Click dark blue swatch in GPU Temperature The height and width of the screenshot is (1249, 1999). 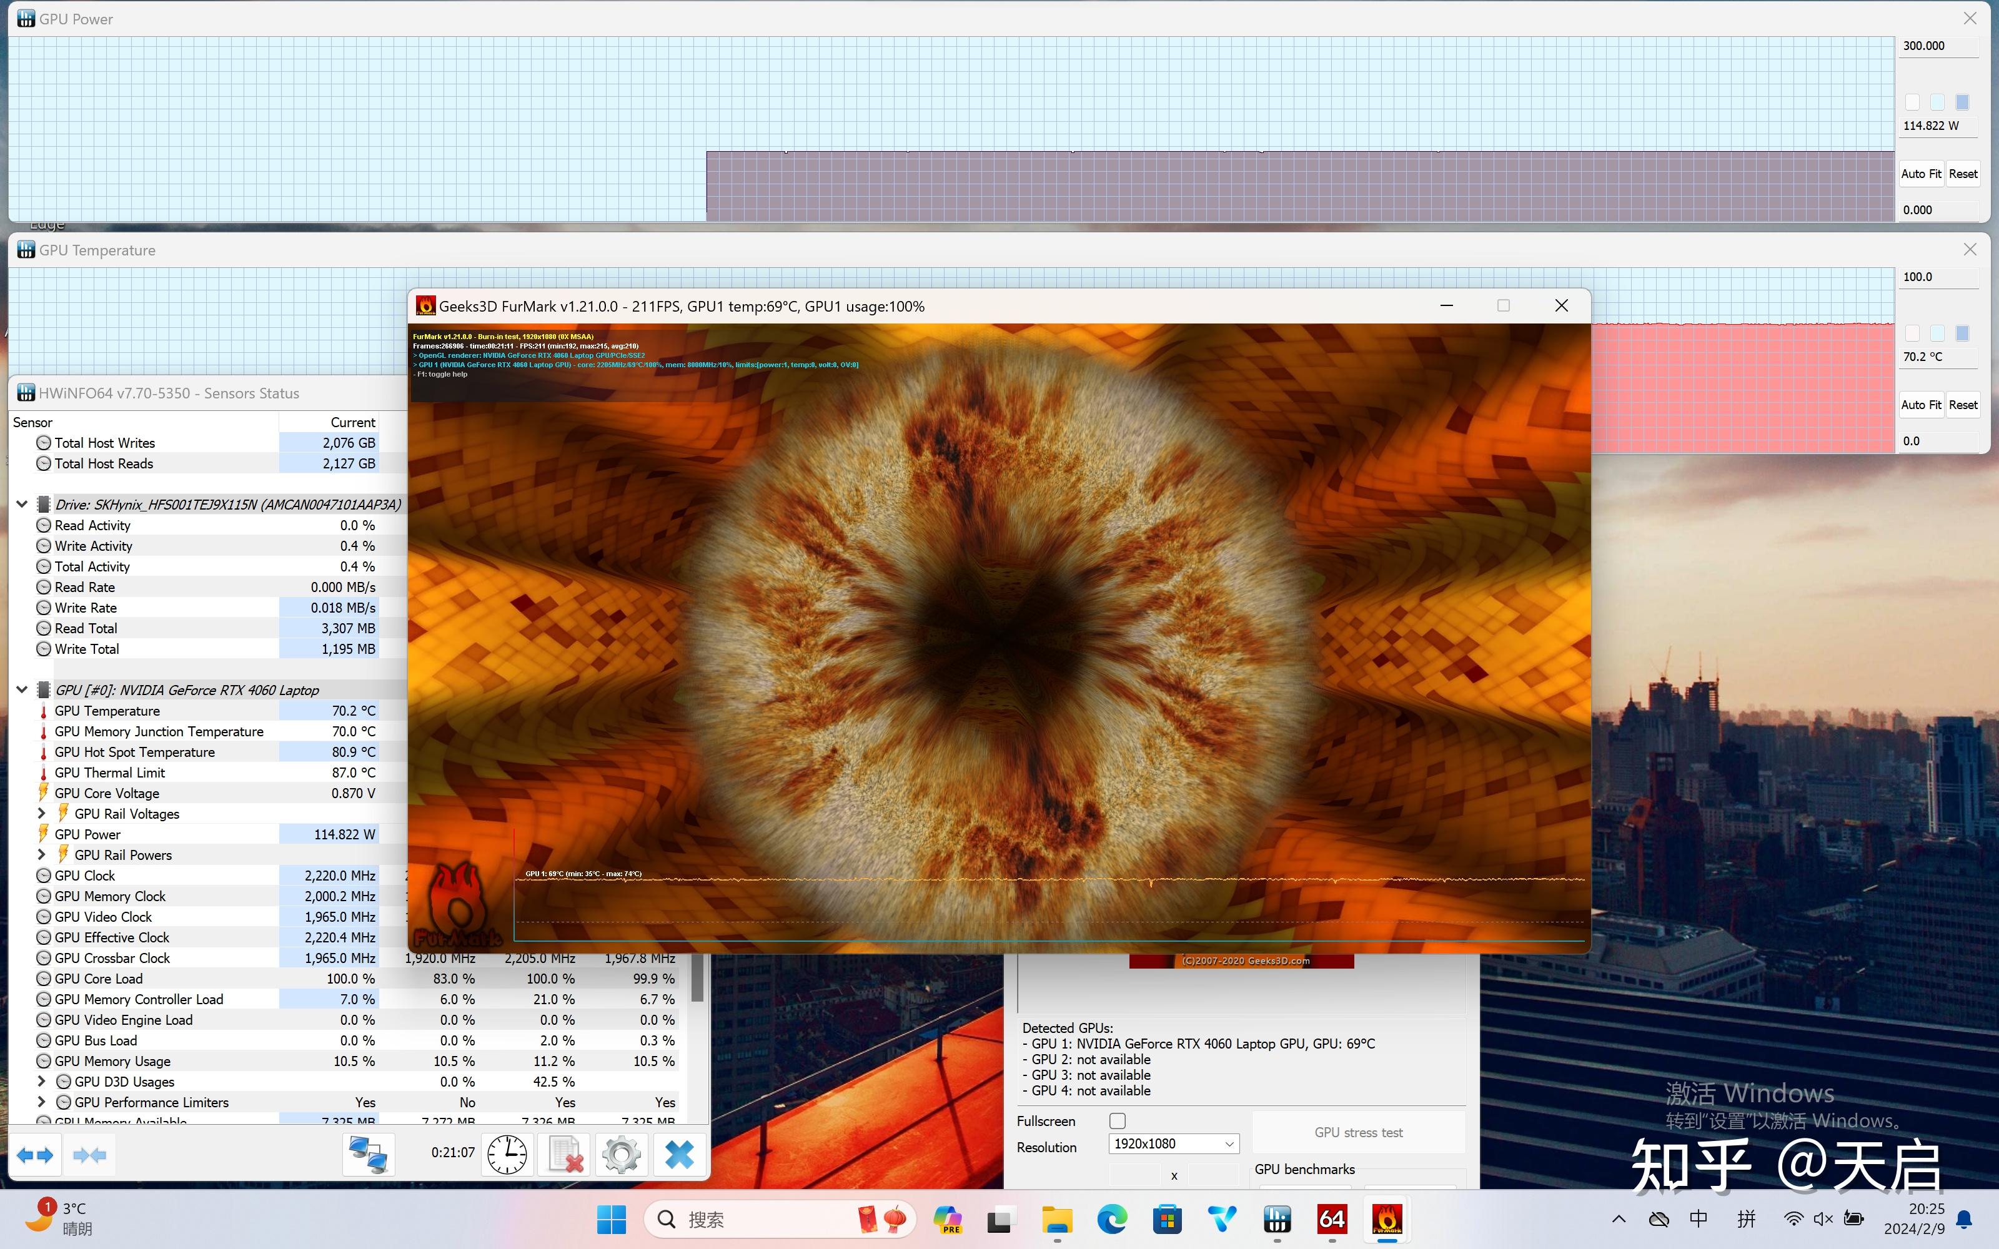pyautogui.click(x=1963, y=333)
